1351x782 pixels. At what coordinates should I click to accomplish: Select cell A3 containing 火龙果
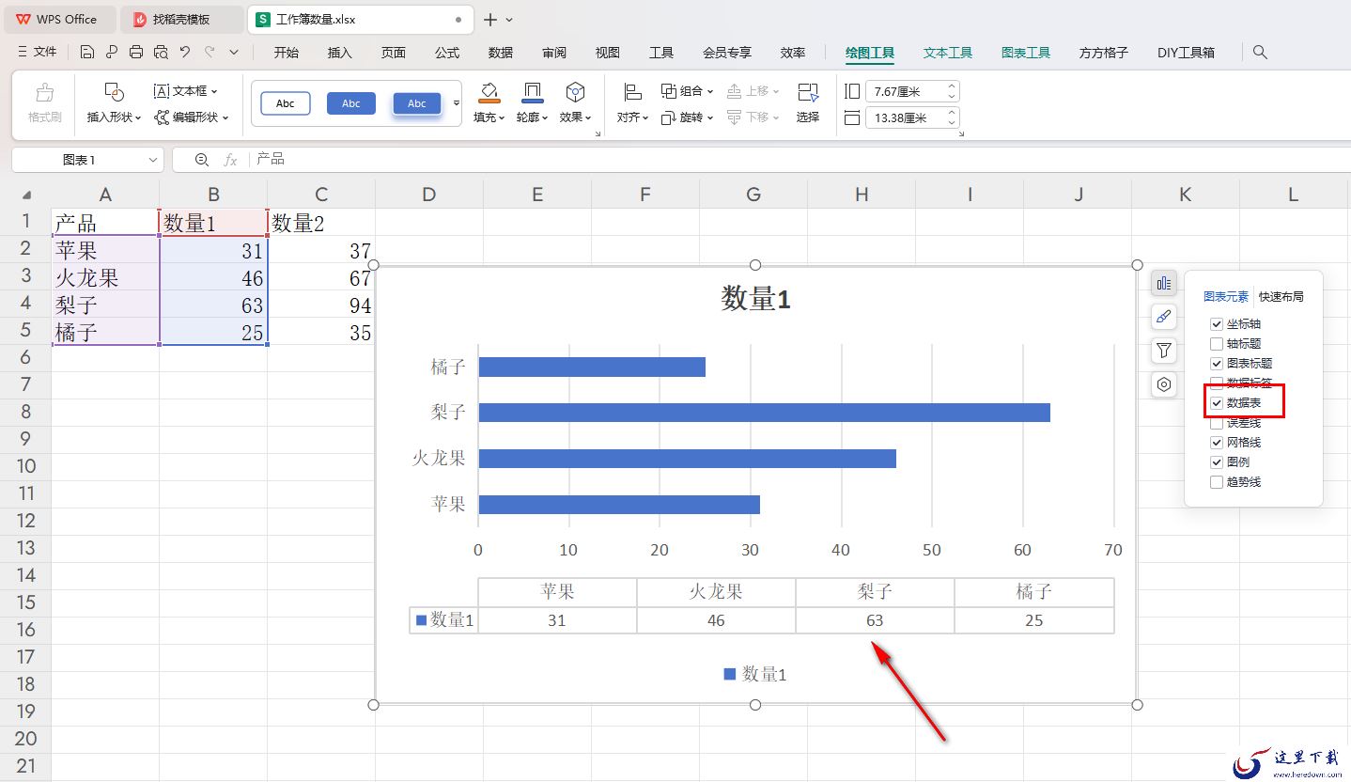(x=105, y=278)
